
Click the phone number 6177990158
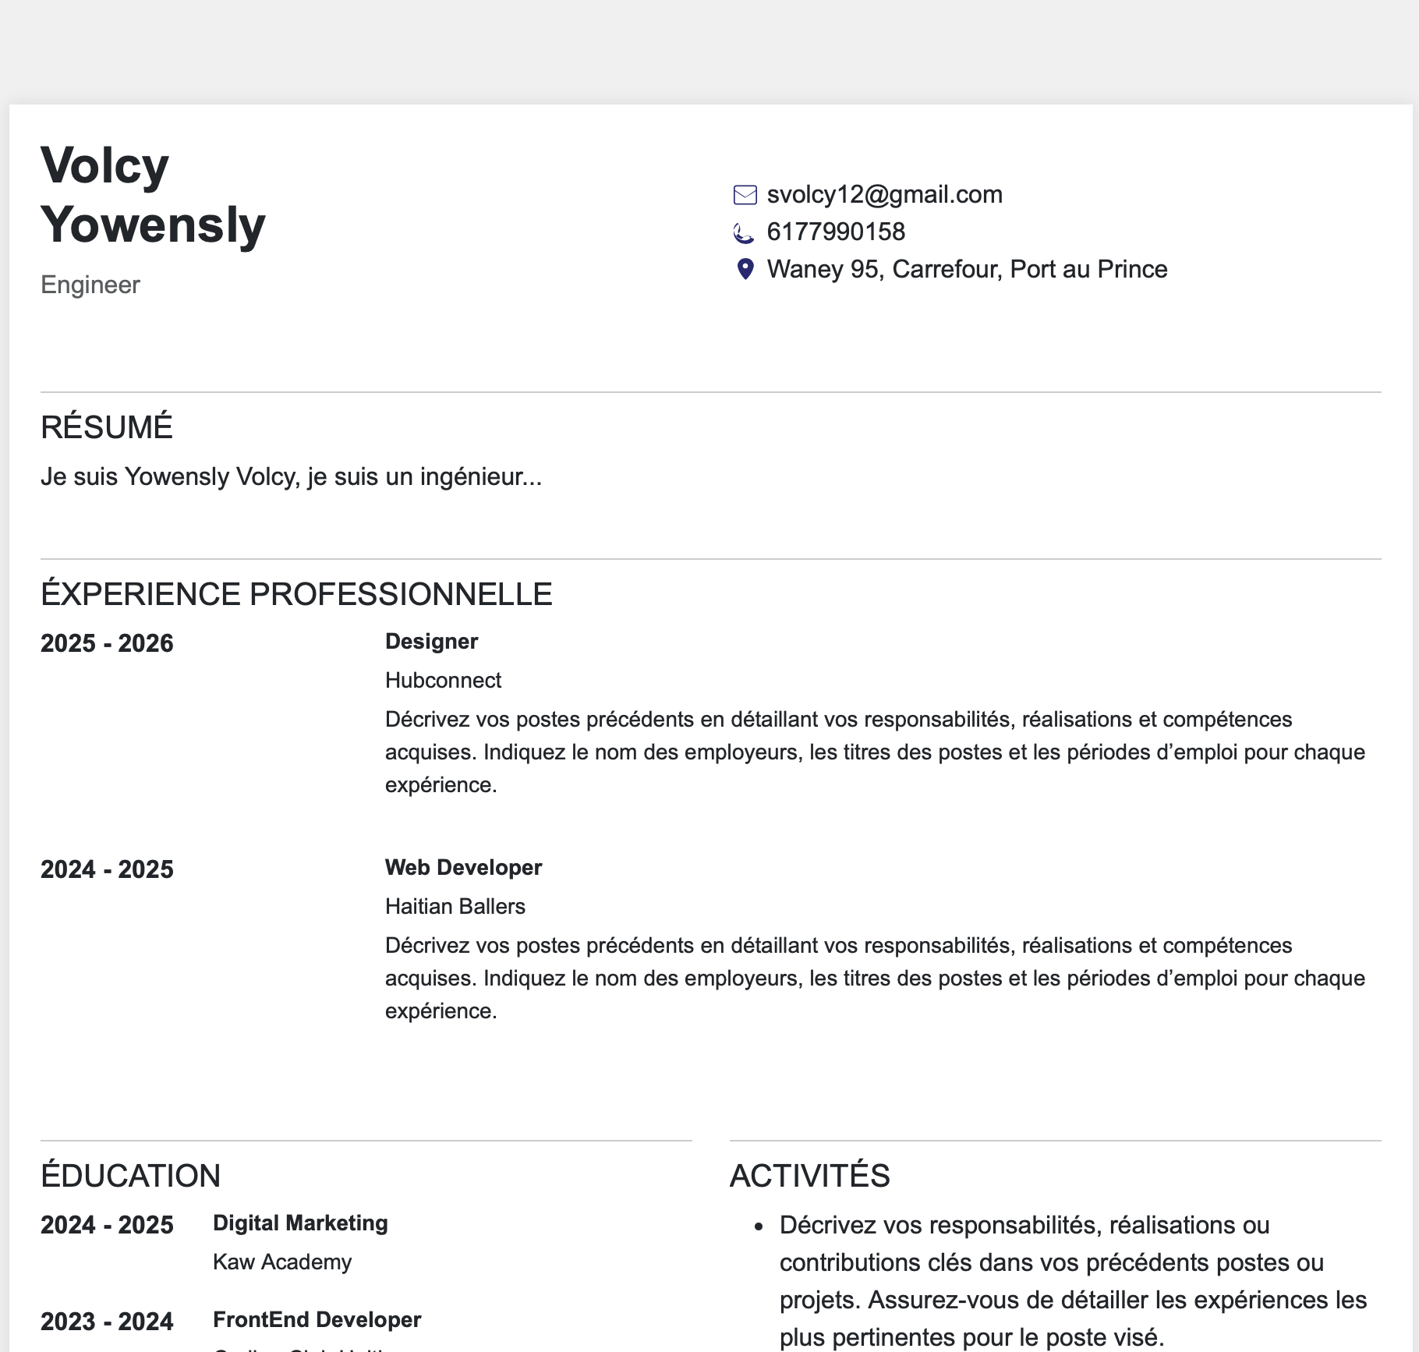point(836,232)
